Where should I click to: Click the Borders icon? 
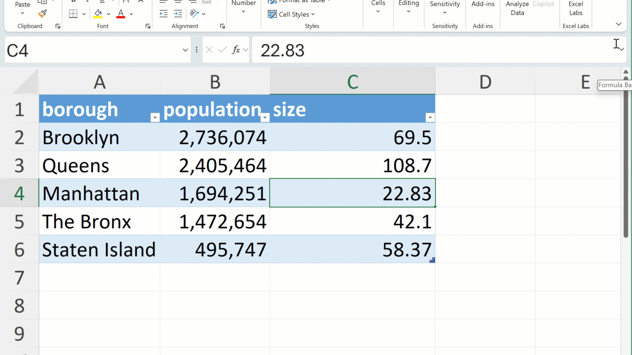[x=73, y=14]
